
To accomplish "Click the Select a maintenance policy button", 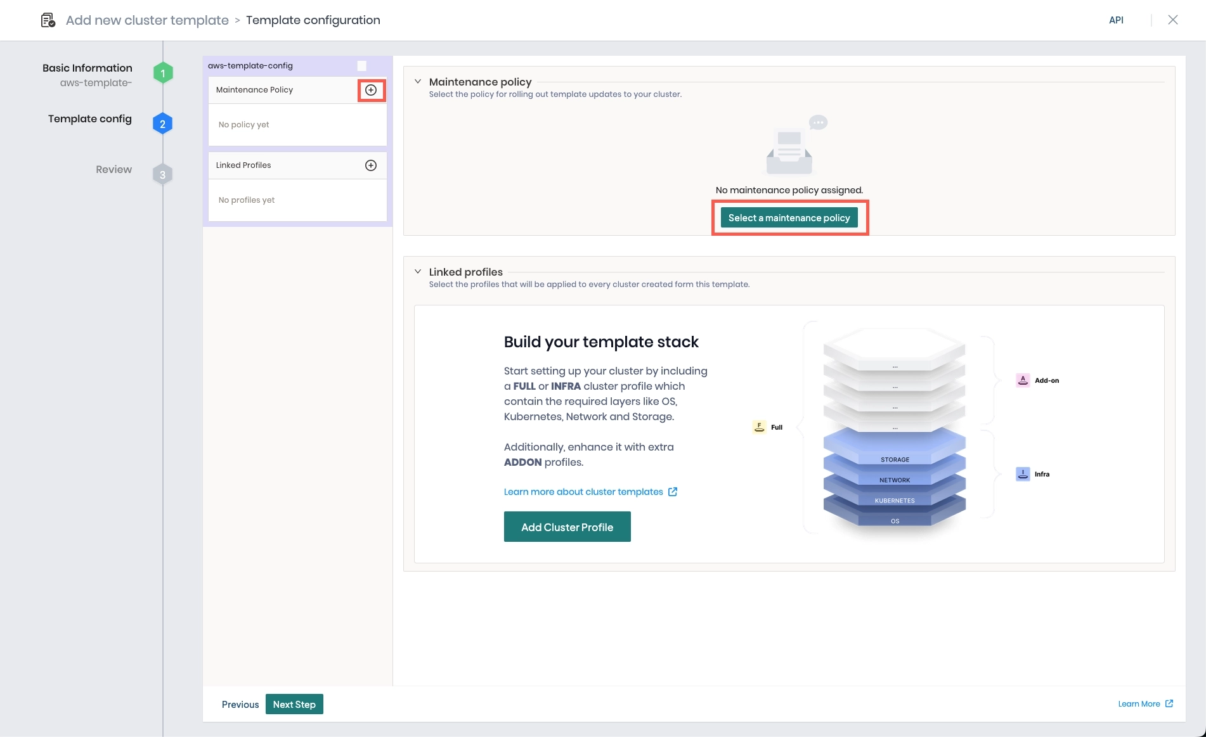I will pyautogui.click(x=789, y=217).
